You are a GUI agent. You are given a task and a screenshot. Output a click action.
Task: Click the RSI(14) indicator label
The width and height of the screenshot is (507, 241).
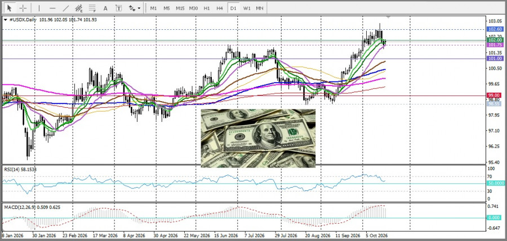click(x=12, y=169)
